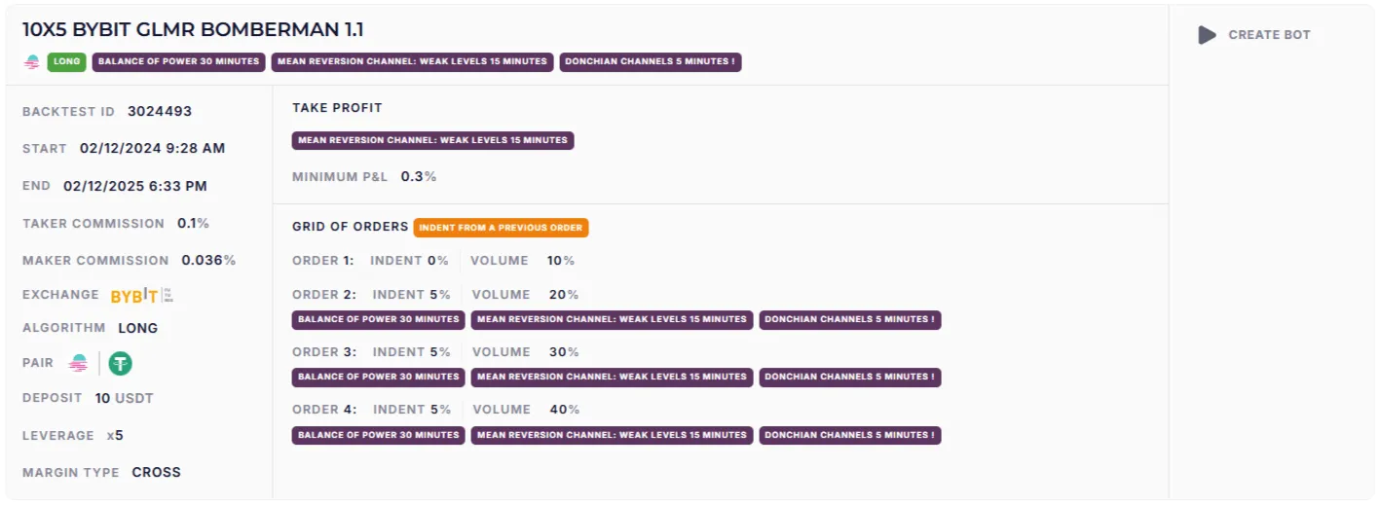Click the orange Indent From a Previous Order badge
The height and width of the screenshot is (505, 1380).
pos(501,228)
